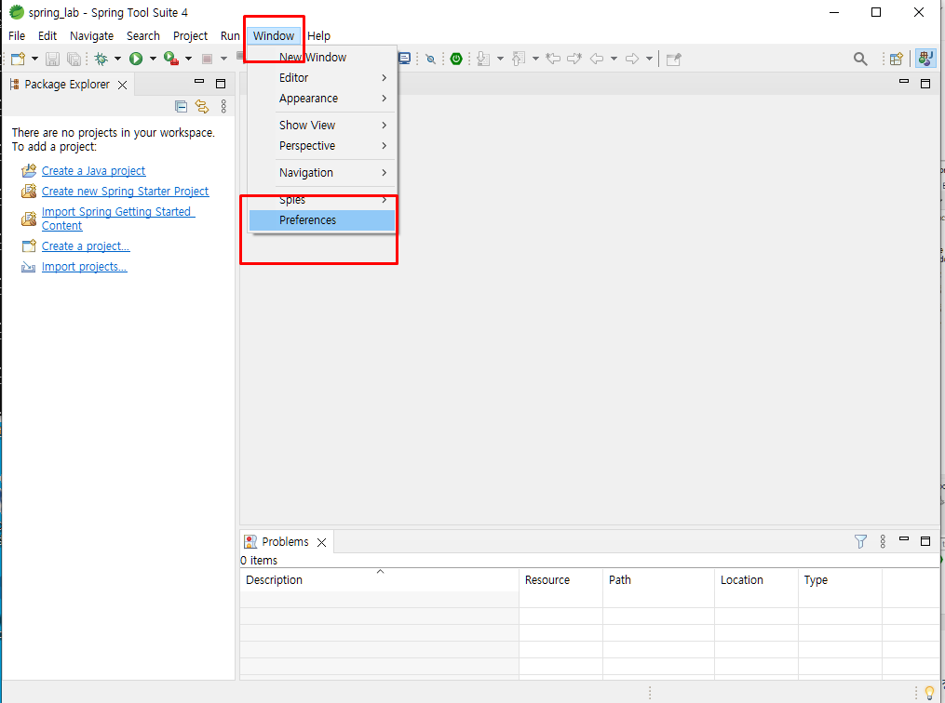Open the Problems View Menu dots
Viewport: 945px width, 703px height.
pos(883,542)
